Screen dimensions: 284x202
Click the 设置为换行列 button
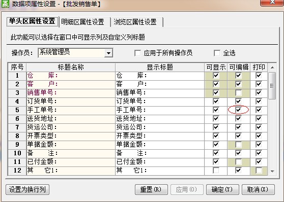pos(27,189)
